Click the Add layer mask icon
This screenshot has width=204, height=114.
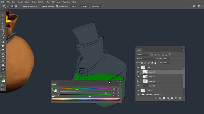(x=164, y=98)
